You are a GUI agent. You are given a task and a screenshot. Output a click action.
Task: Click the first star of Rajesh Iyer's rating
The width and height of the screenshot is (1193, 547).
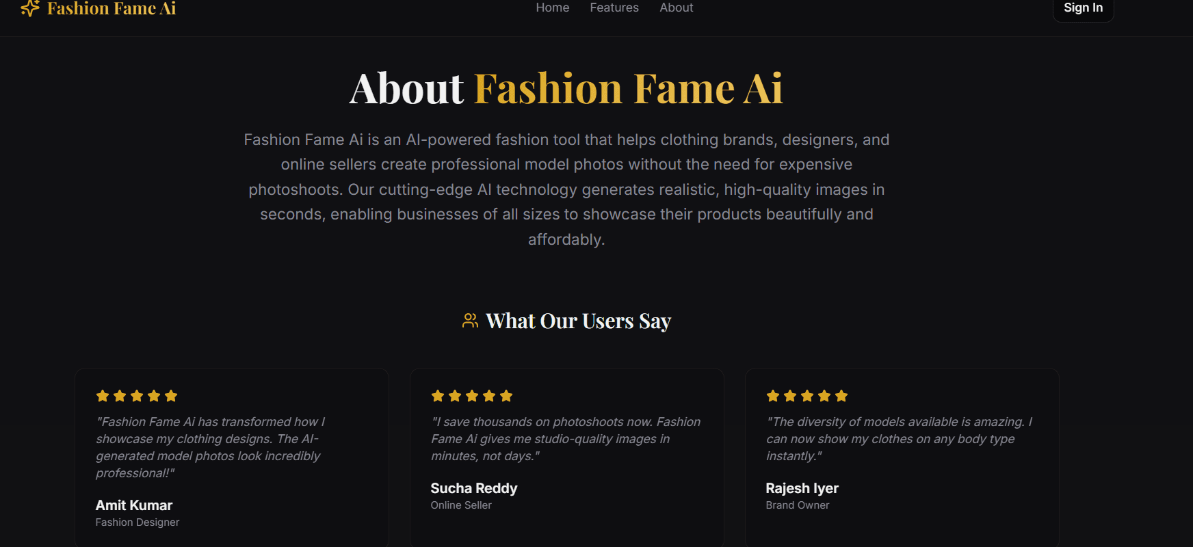773,395
